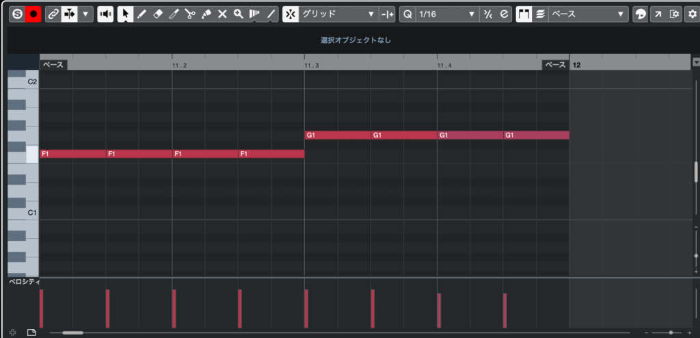Viewport: 700px width, 338px height.
Task: Open the グリッド snap type dropdown
Action: point(339,14)
